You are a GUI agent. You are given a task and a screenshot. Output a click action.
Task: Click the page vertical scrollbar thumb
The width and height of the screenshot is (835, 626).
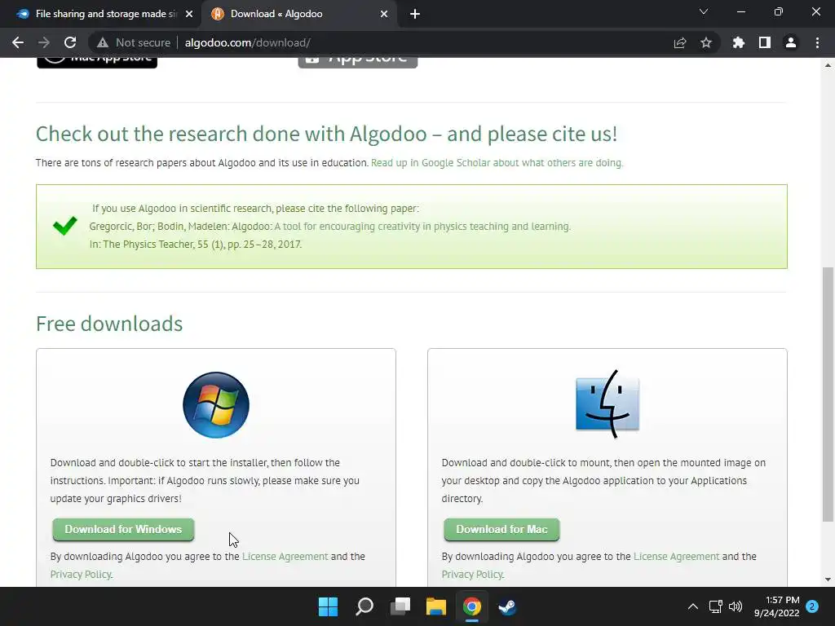click(828, 394)
